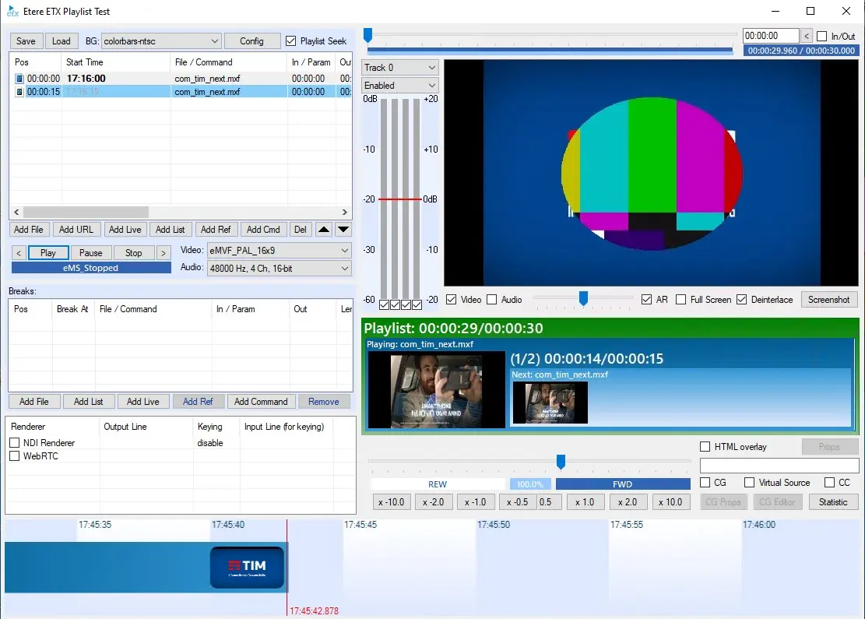Click the '<' button next to timecode field

point(807,36)
